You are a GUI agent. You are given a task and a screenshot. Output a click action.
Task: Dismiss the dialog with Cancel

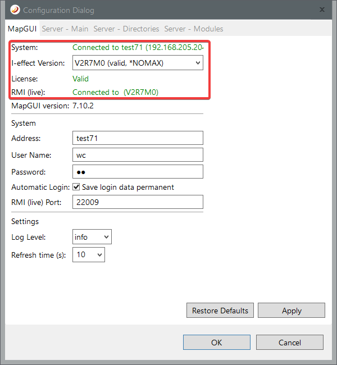point(289,343)
